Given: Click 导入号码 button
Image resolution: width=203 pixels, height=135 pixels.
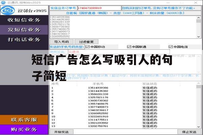Looking at the screenshot, I should [x=62, y=42].
